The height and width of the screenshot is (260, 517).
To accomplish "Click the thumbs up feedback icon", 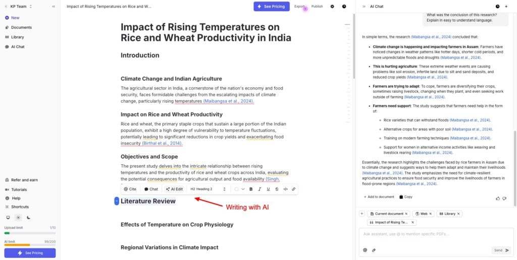I will (x=498, y=199).
